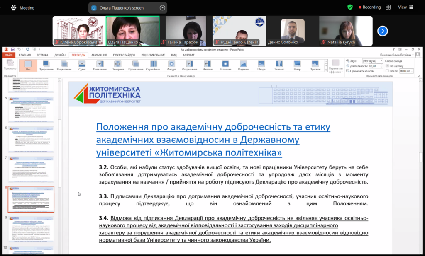Click the main slide vertical scrollbar
The image size is (425, 256).
click(x=420, y=157)
